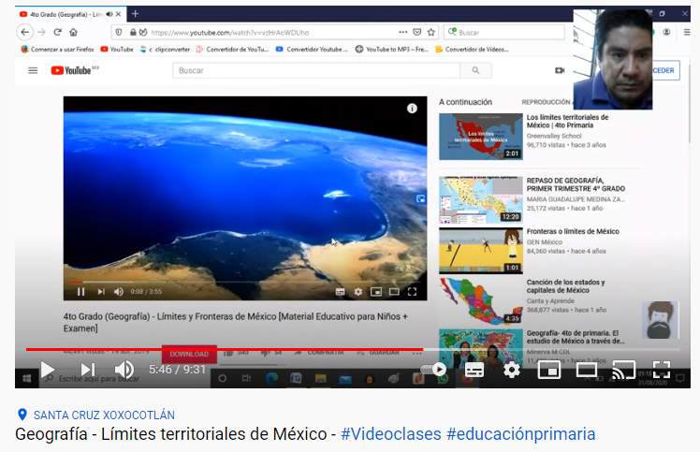The image size is (700, 452).
Task: Open Los límites territoriales de México thumbnail
Action: [x=481, y=137]
